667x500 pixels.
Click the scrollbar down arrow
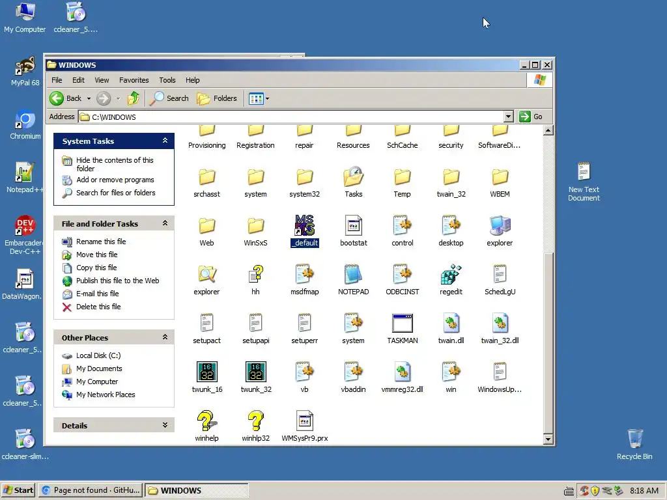(x=548, y=439)
